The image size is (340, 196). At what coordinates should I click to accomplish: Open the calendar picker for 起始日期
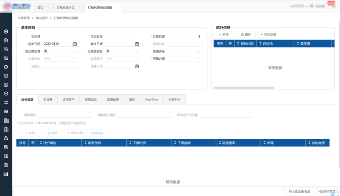[x=75, y=44]
